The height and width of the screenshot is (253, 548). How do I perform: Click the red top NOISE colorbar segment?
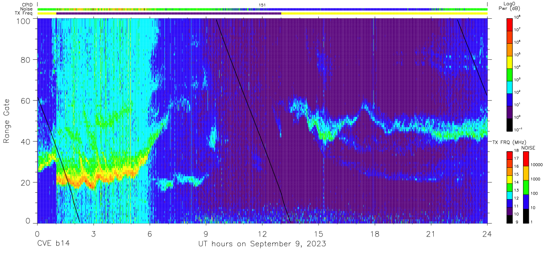[526, 158]
